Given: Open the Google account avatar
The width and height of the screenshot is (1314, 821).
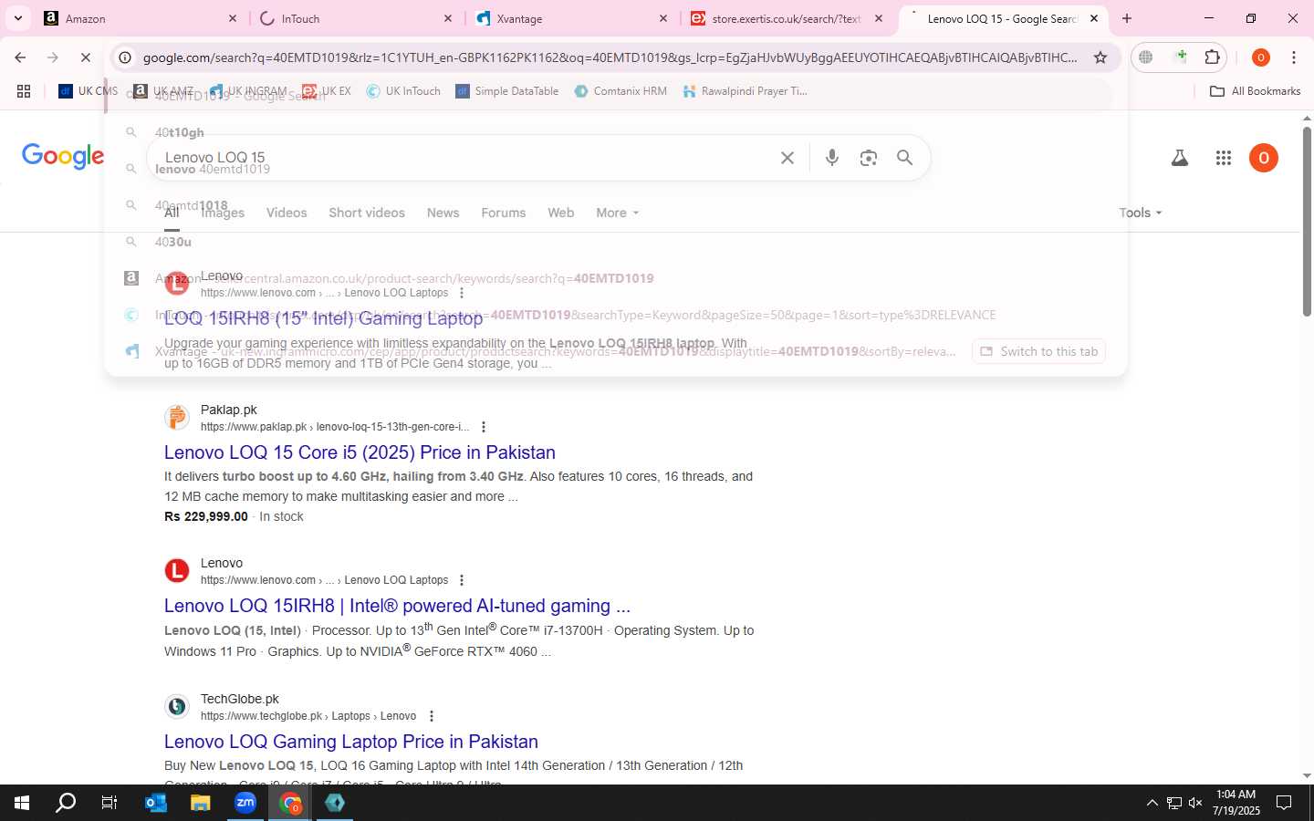Looking at the screenshot, I should [x=1264, y=158].
